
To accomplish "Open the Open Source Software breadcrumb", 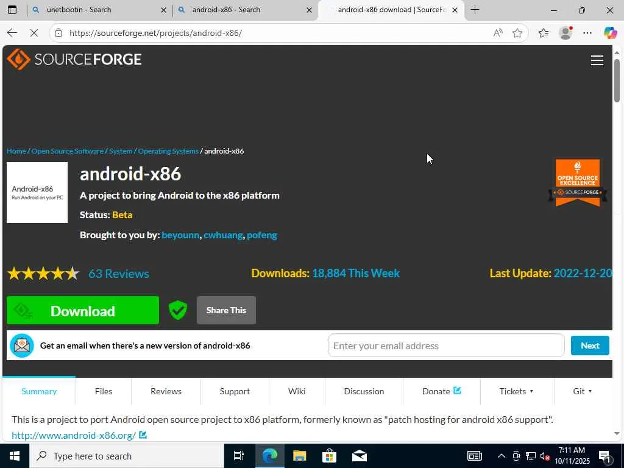I will click(67, 151).
